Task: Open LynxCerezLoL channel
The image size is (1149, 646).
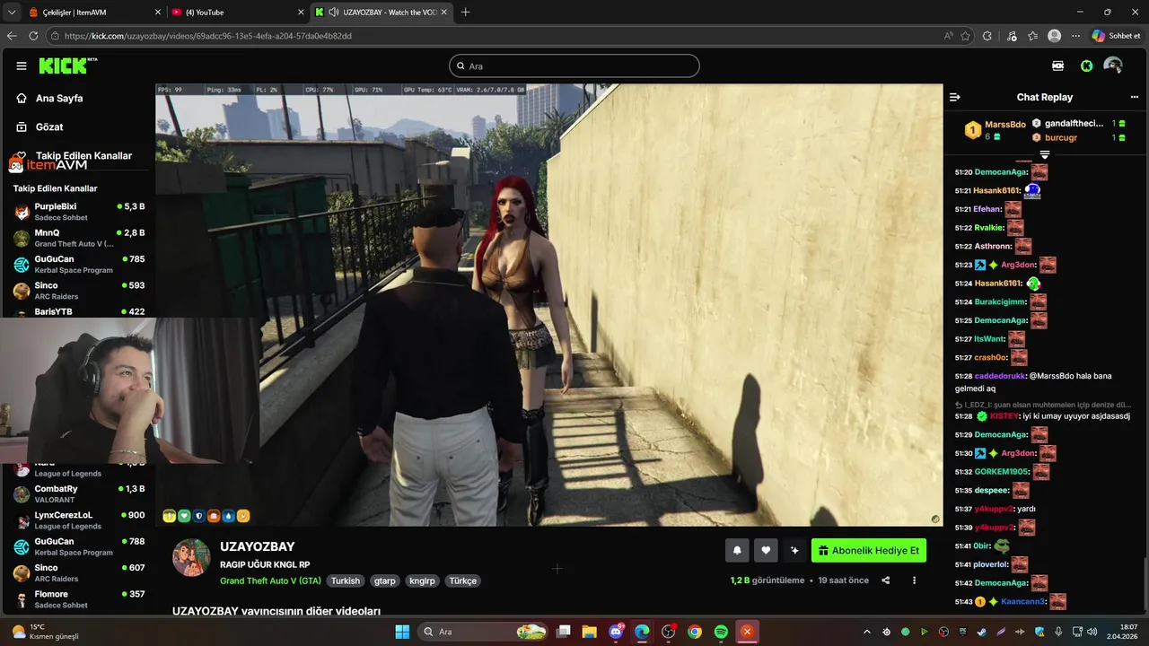Action: click(78, 520)
